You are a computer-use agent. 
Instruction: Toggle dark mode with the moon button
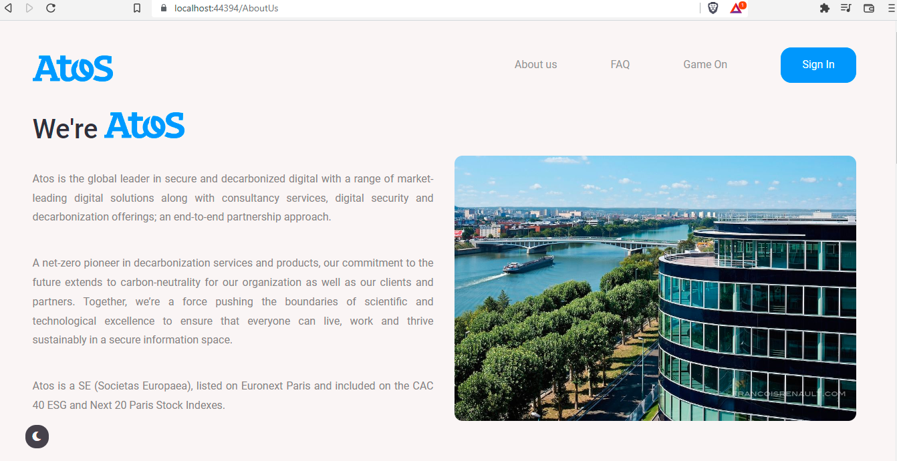(x=37, y=436)
